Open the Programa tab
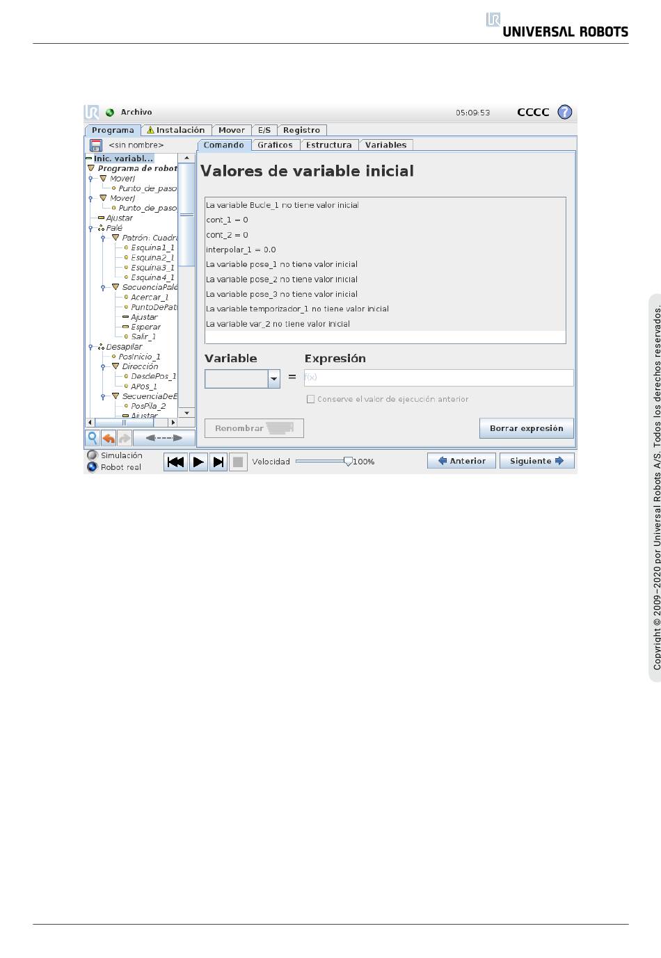This screenshot has width=661, height=958. 113,130
